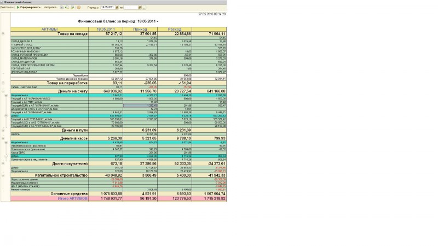This screenshot has width=438, height=246.
Task: Click the report title Финансовый баланс за период
Action: point(118,21)
